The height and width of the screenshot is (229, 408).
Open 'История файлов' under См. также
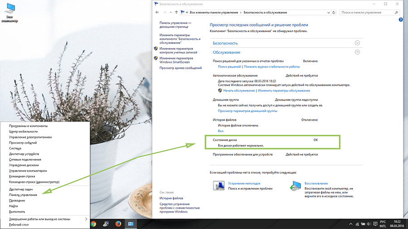pos(171,198)
